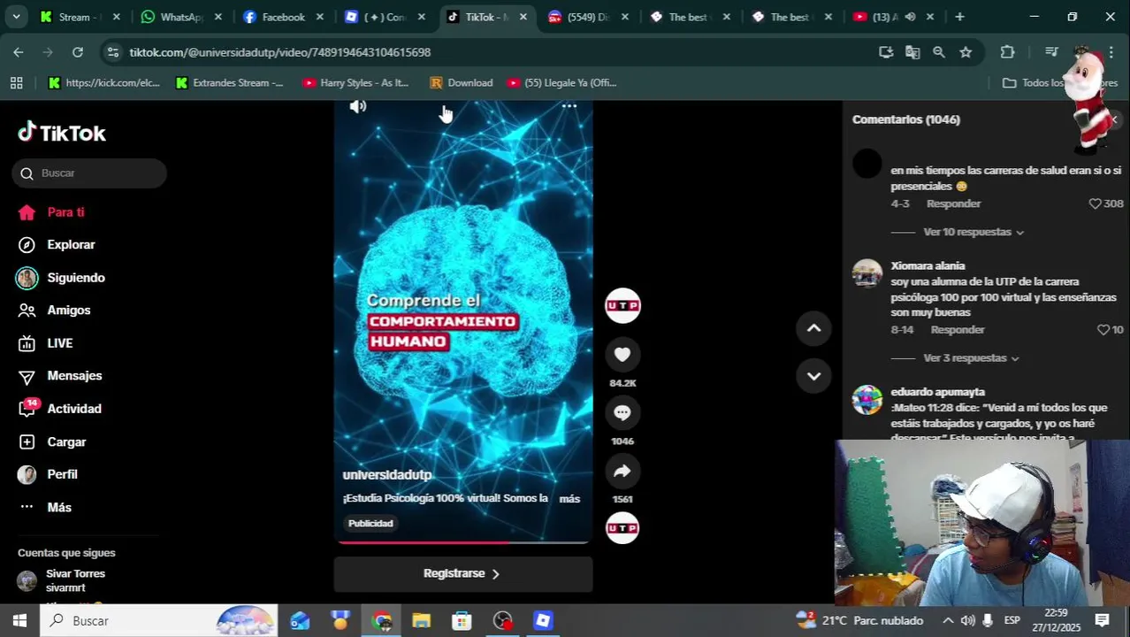Open a new browser tab
1130x637 pixels.
[959, 17]
